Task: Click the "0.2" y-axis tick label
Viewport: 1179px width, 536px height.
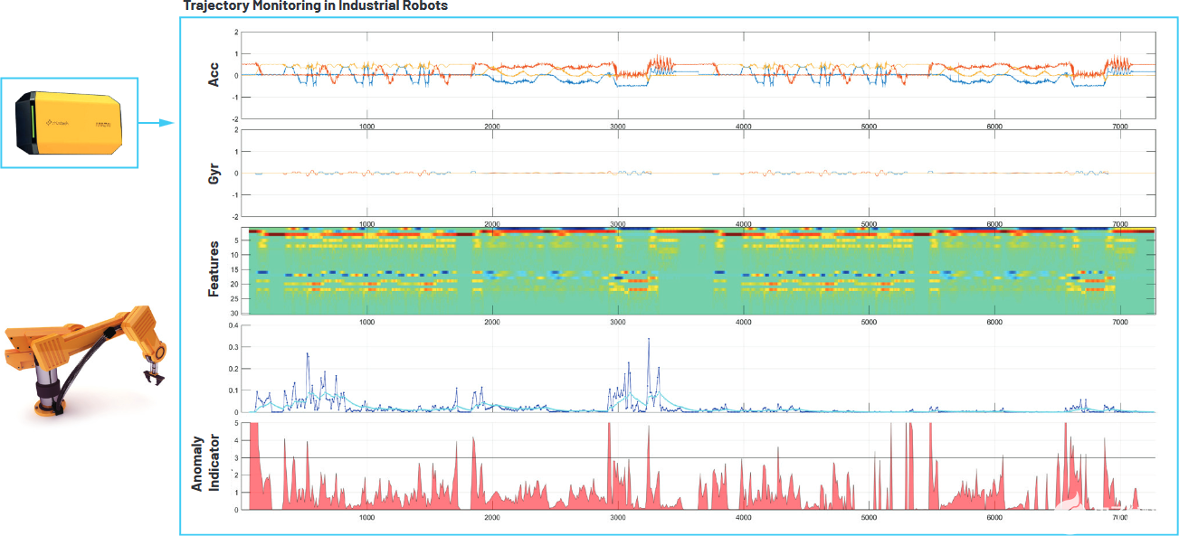Action: click(x=233, y=369)
